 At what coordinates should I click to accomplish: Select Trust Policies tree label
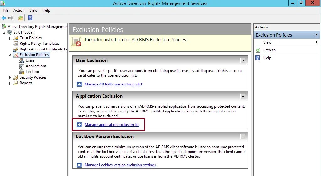tap(31, 38)
